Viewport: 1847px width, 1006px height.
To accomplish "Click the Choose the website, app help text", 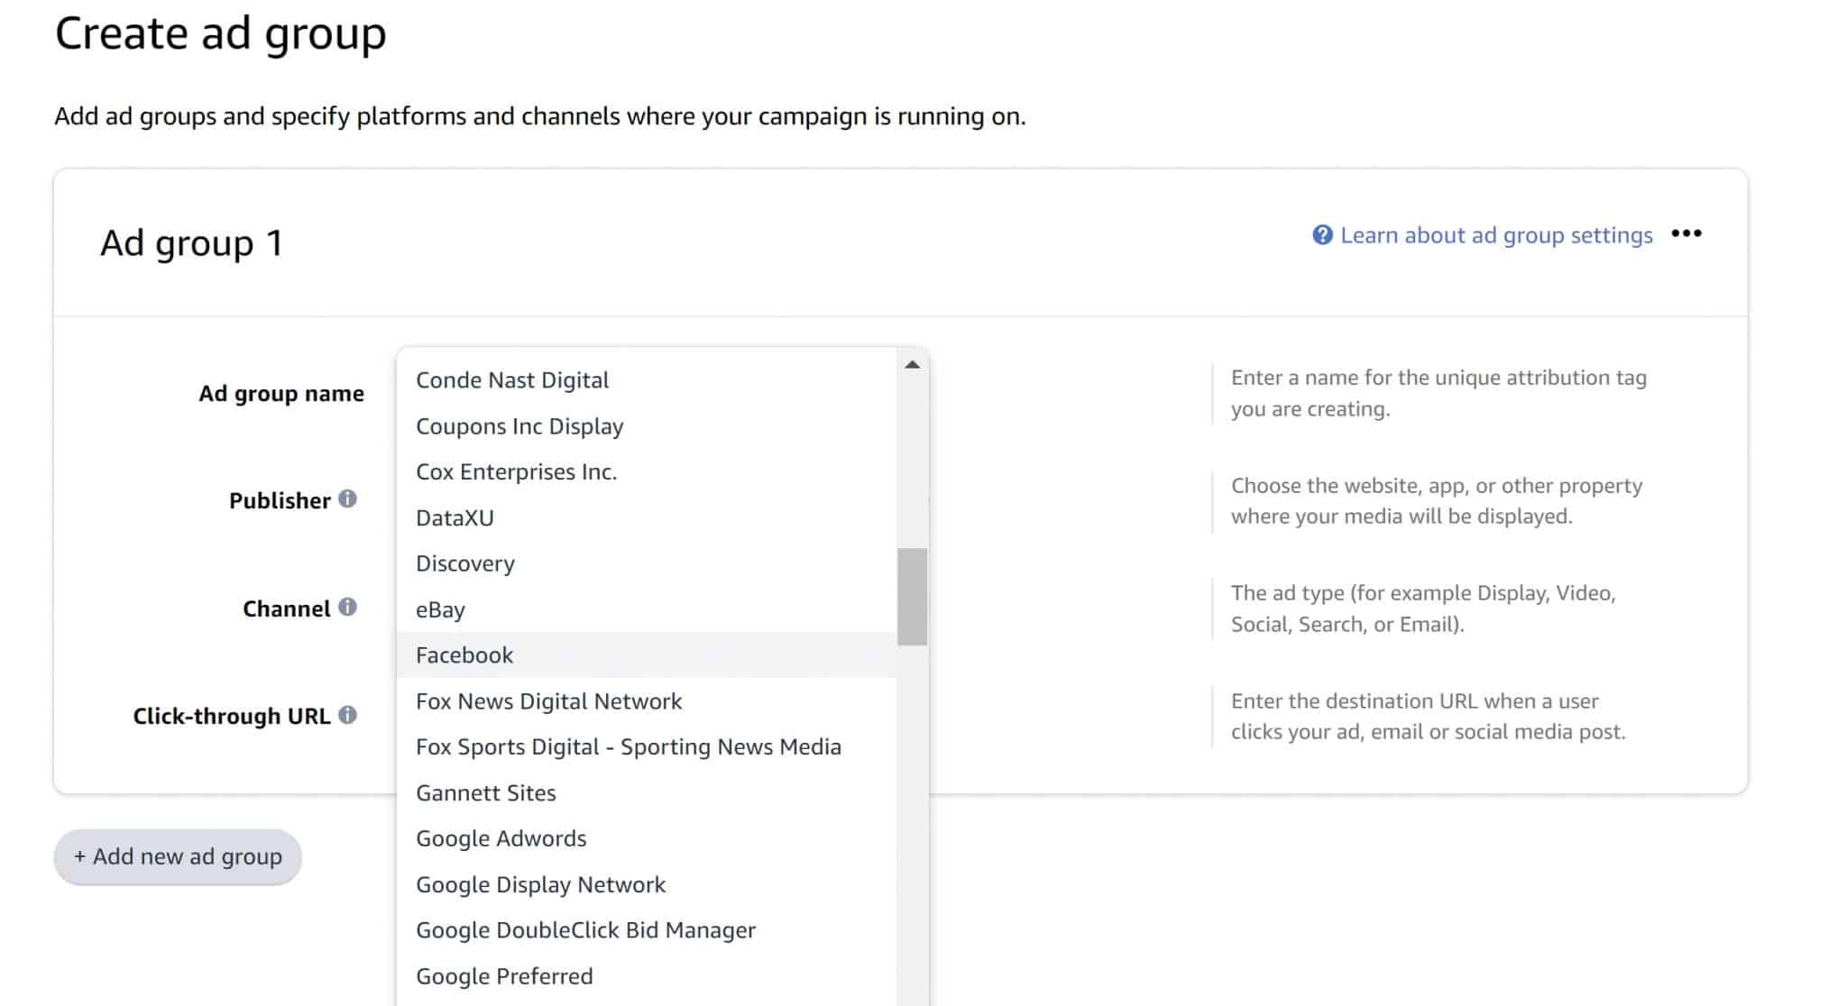I will coord(1437,500).
